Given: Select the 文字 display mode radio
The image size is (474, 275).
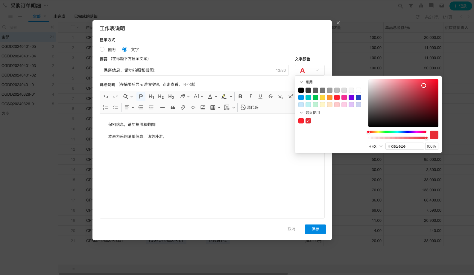Looking at the screenshot, I should tap(125, 49).
